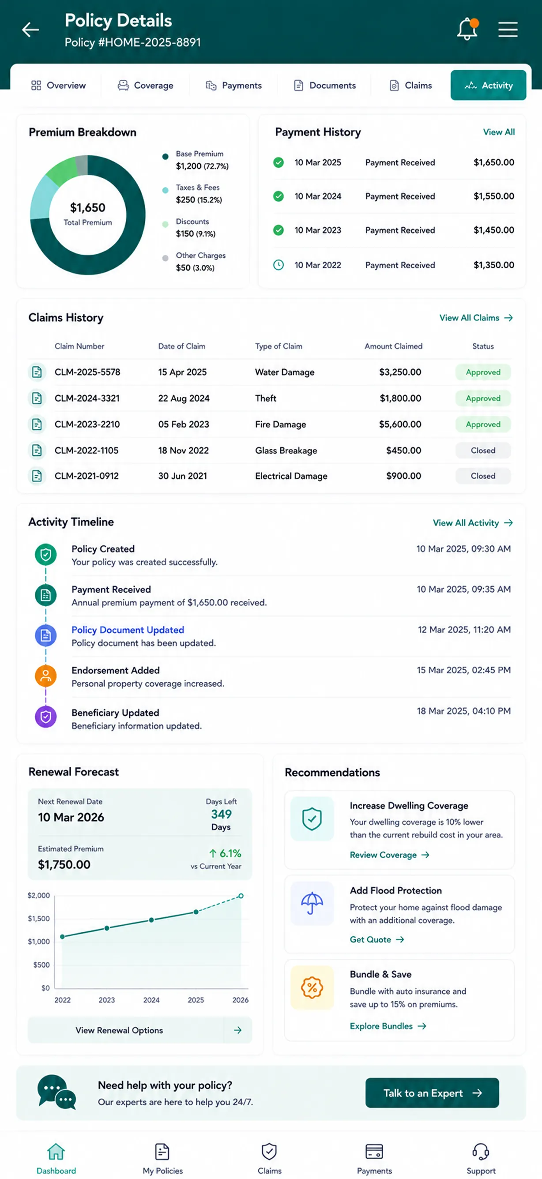Switch to the Coverage tab
This screenshot has width=542, height=1179.
tap(146, 86)
